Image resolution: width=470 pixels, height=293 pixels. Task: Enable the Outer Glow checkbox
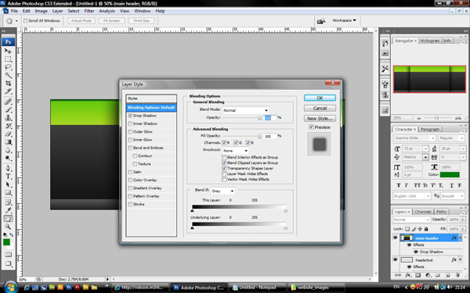point(130,132)
